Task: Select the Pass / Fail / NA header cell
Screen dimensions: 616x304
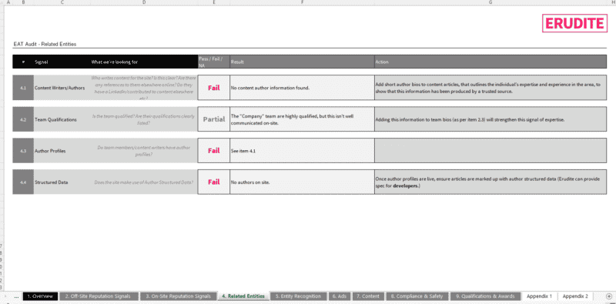Action: 214,62
